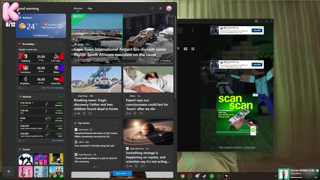Viewport: 320px width, 180px height.
Task: Expand the Ndabeni location dropdown
Action: coord(34,18)
